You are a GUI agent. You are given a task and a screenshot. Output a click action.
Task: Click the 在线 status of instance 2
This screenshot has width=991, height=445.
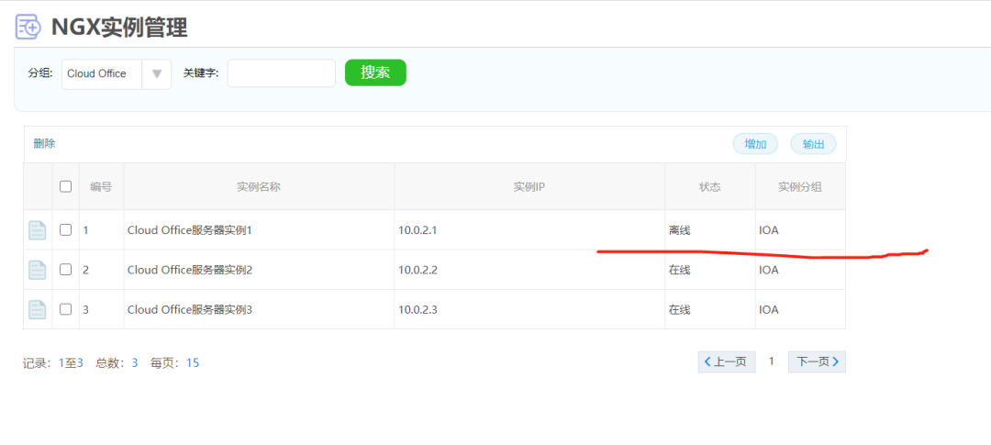679,271
